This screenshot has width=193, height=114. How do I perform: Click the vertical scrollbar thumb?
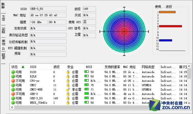tap(189, 73)
